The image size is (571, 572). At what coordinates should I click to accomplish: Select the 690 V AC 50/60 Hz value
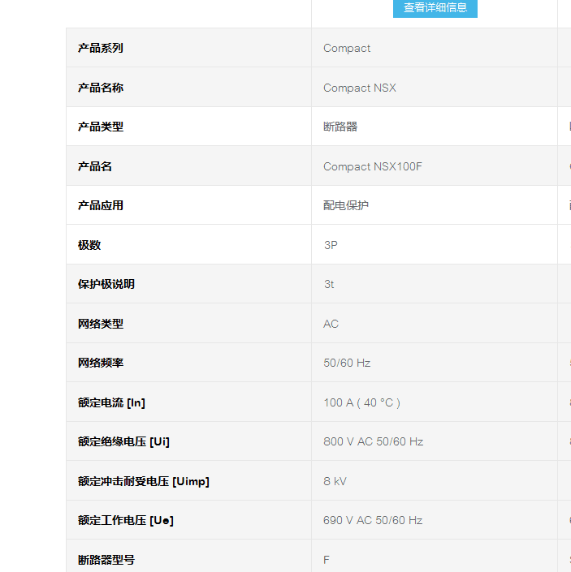[373, 520]
